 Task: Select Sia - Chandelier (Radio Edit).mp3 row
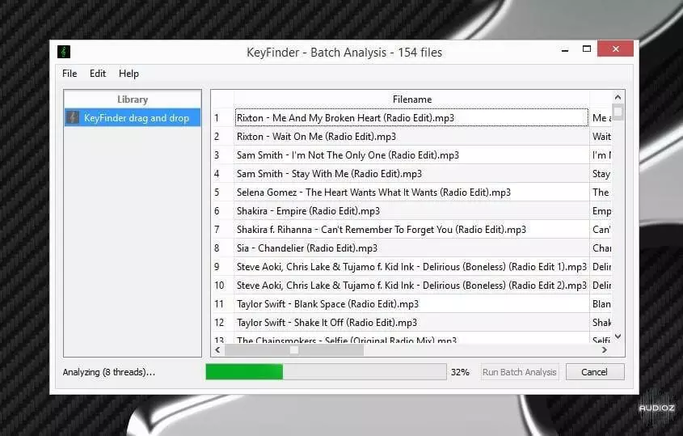(411, 248)
